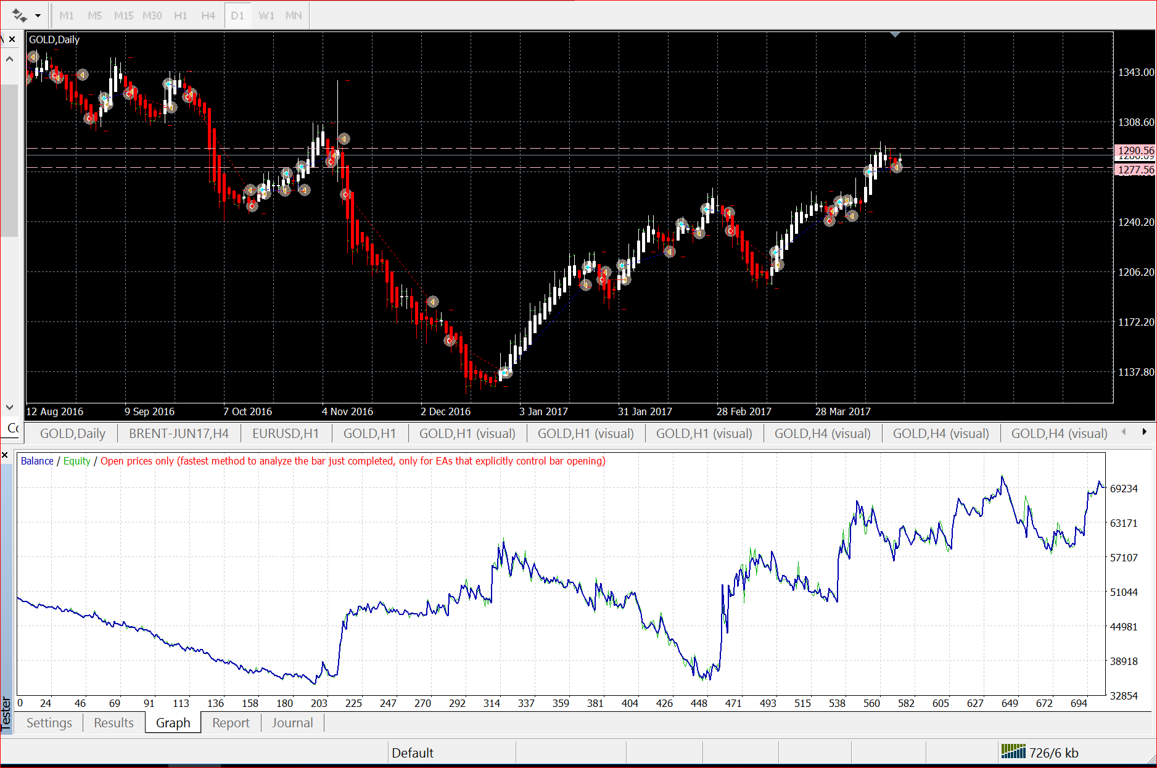Open the EURUSD,H1 chart tab
Image resolution: width=1157 pixels, height=768 pixels.
pos(286,434)
